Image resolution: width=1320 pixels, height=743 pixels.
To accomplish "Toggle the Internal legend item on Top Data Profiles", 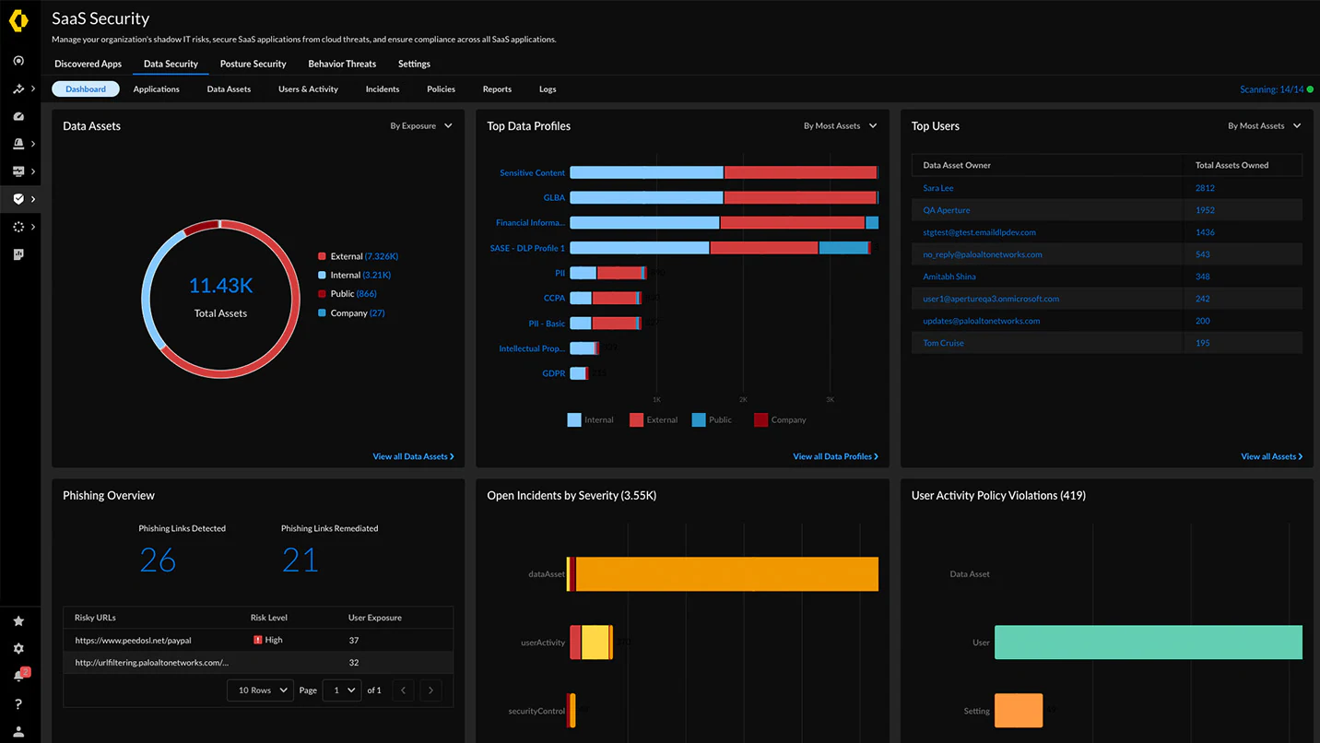I will pos(590,419).
